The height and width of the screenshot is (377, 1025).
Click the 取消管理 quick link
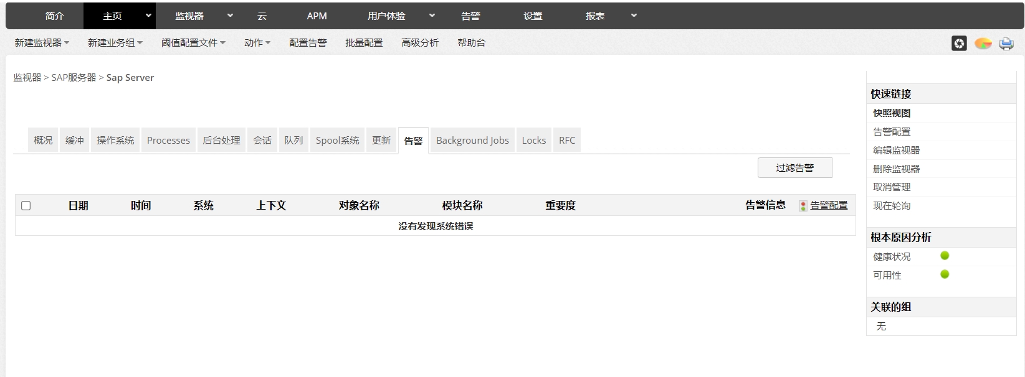coord(892,187)
